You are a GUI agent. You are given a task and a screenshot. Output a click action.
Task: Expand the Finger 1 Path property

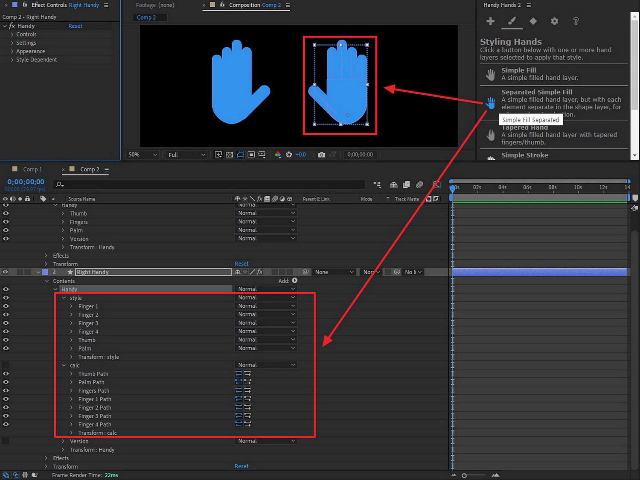click(x=71, y=399)
